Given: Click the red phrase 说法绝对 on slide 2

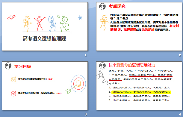Looking at the screenshot, I should (x=148, y=30).
